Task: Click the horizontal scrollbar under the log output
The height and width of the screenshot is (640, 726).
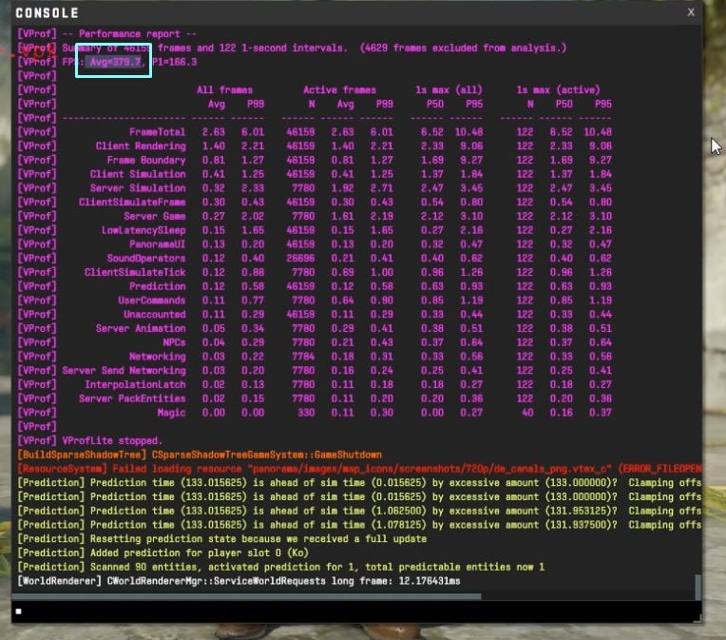Action: point(247,596)
